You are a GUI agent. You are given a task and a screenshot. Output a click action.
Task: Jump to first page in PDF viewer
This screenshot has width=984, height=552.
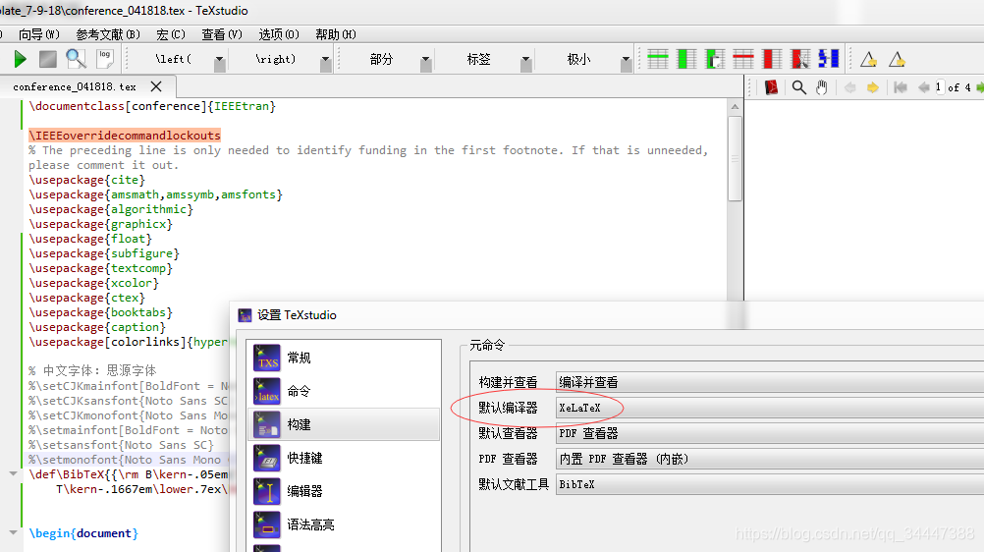pos(900,87)
